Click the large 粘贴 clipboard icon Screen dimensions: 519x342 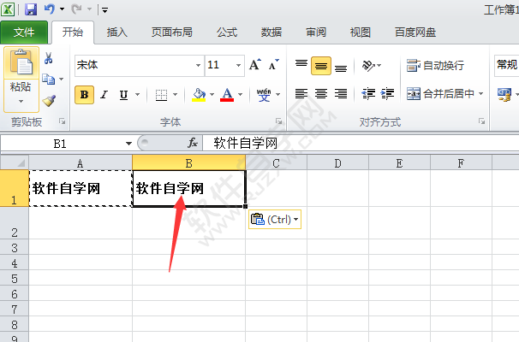click(x=21, y=62)
